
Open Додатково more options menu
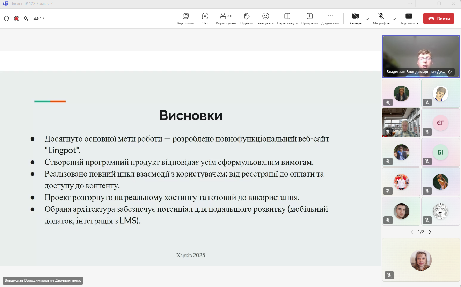coord(330,19)
